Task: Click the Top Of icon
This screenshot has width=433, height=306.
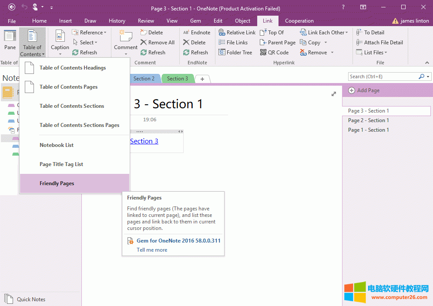Action: (263, 33)
